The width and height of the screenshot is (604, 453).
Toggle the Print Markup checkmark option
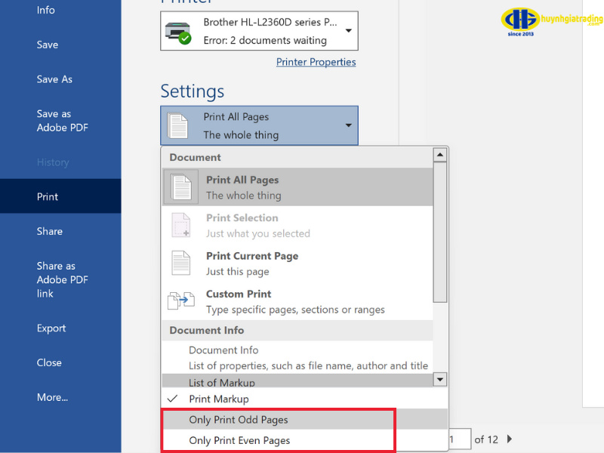pyautogui.click(x=218, y=399)
